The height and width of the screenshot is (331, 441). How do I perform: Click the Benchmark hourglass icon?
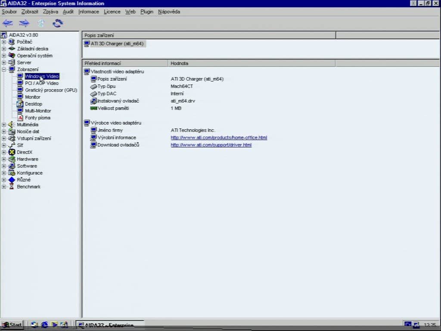pyautogui.click(x=12, y=187)
